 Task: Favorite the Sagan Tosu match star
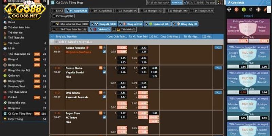pos(104,113)
